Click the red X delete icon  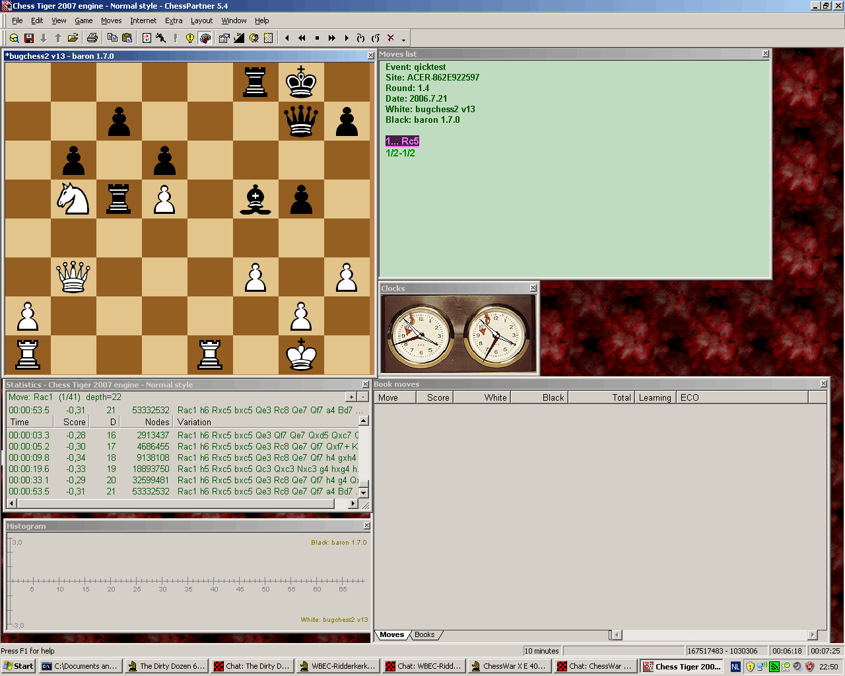[390, 38]
